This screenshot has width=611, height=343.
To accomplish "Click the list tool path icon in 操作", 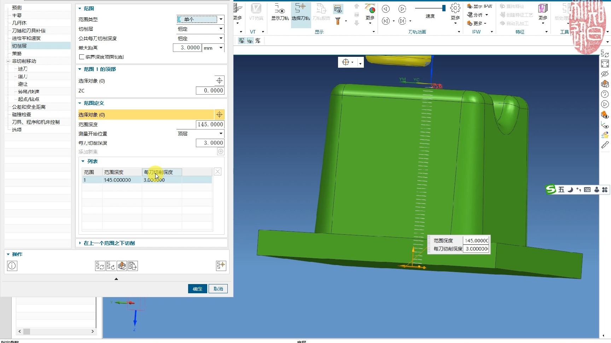I will coord(133,266).
